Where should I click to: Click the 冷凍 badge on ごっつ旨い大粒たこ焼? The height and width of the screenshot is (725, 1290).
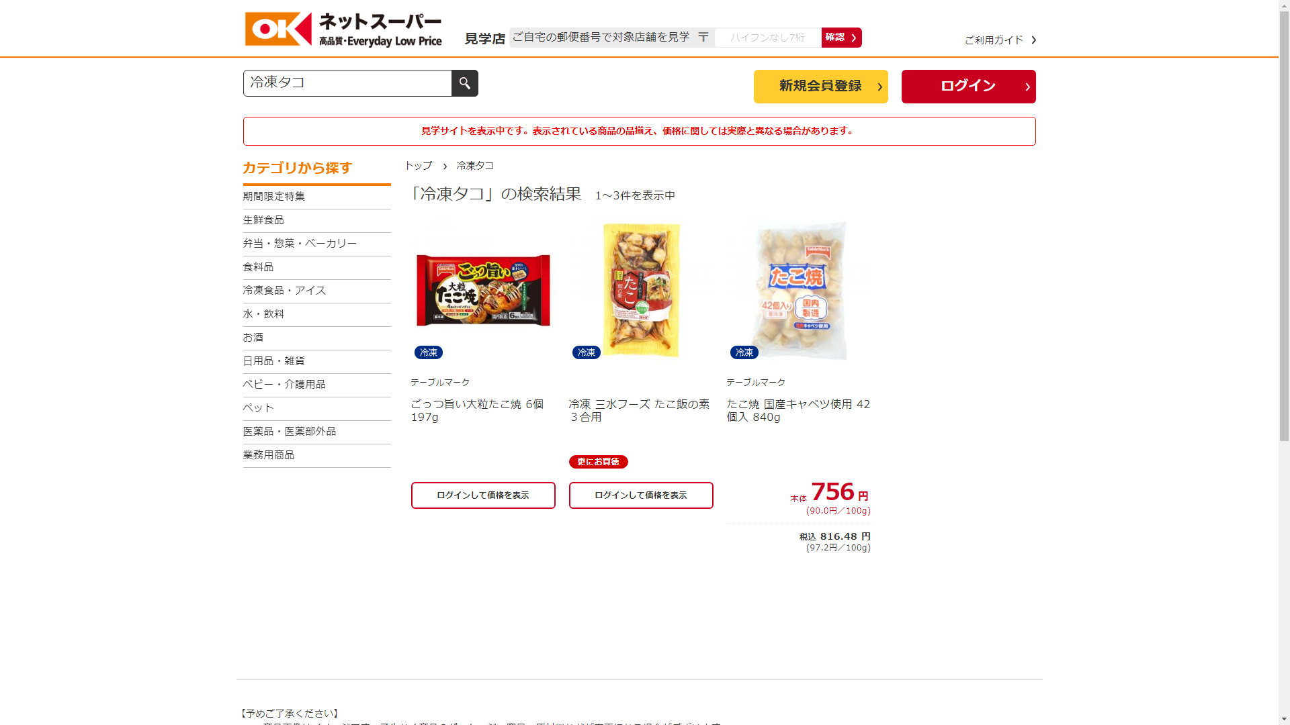[428, 352]
